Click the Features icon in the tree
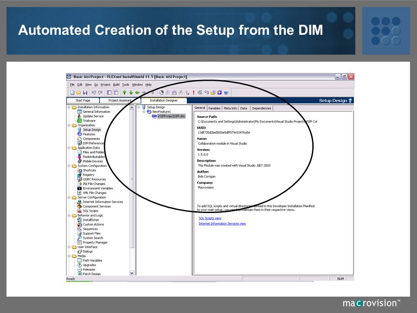417x313 pixels. 79,134
